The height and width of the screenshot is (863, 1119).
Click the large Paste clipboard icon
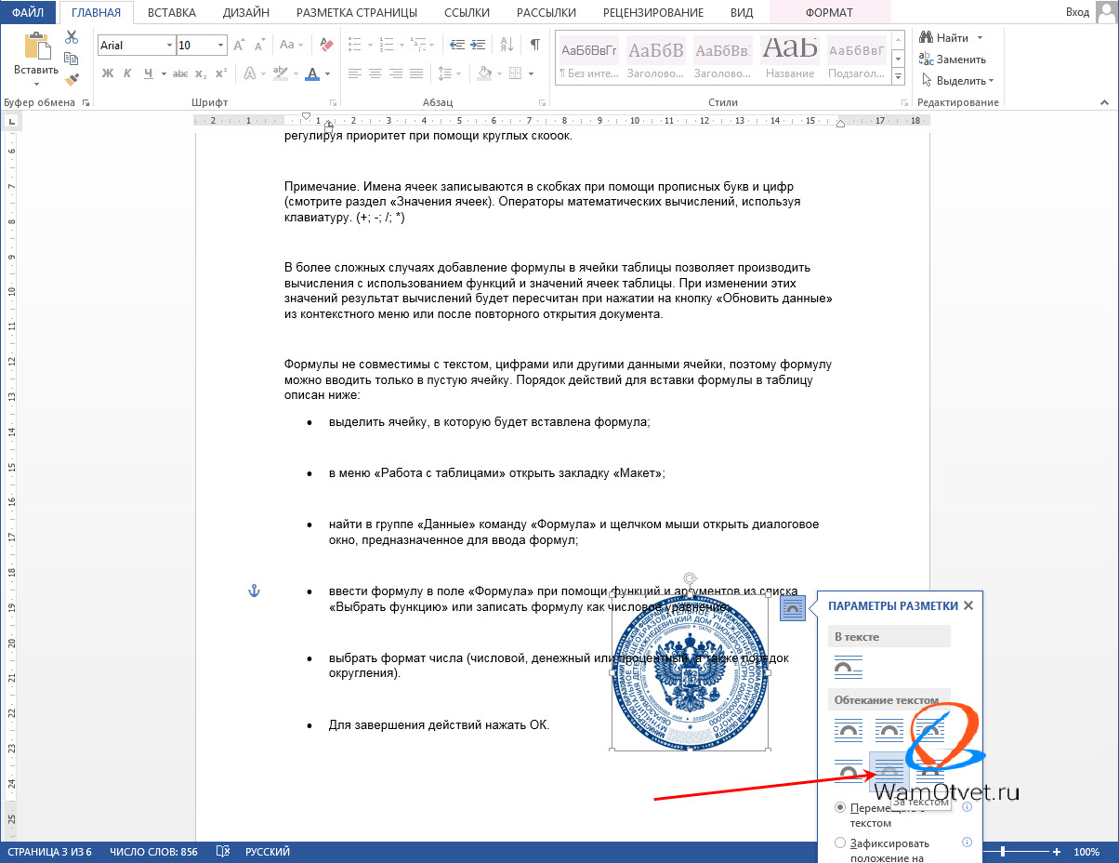point(36,46)
